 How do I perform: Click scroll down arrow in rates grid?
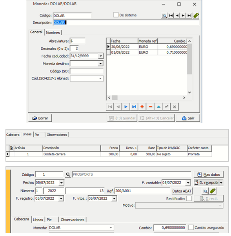click(189, 92)
